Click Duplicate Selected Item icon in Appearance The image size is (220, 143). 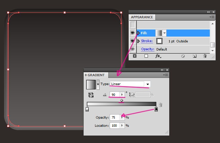coord(195,56)
